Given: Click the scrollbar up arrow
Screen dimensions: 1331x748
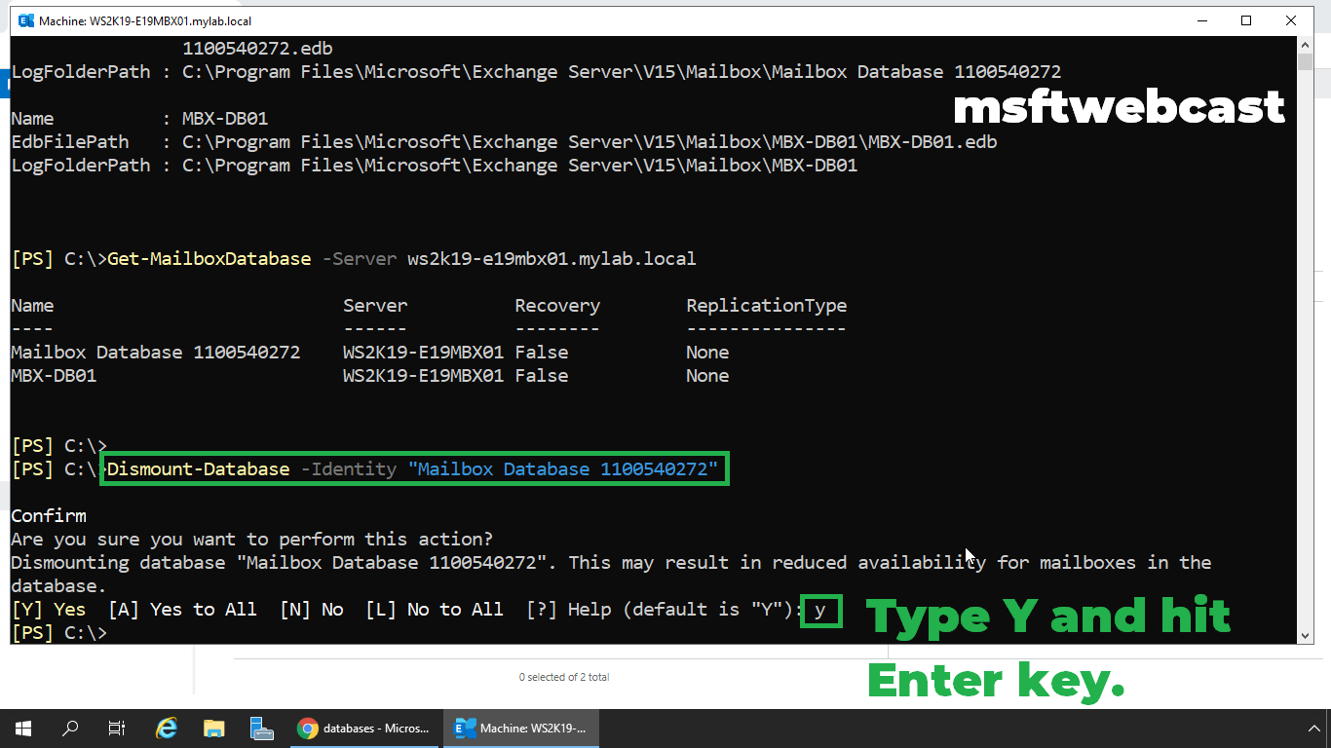Looking at the screenshot, I should [x=1305, y=44].
